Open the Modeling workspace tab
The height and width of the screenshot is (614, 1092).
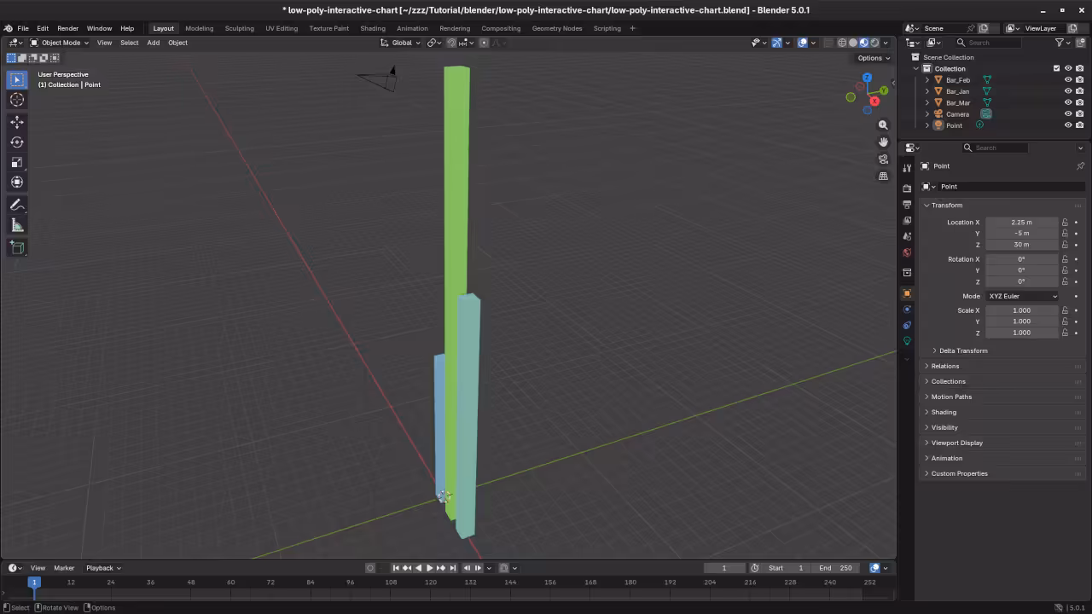(199, 28)
